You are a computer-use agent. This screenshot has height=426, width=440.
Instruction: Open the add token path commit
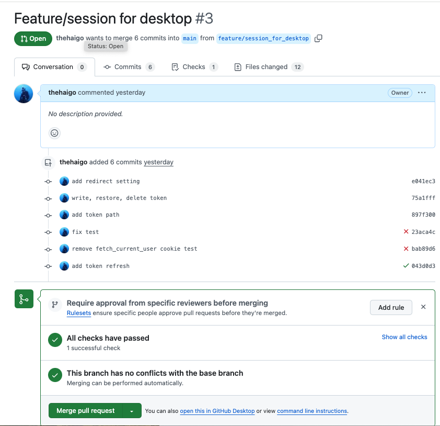[96, 215]
